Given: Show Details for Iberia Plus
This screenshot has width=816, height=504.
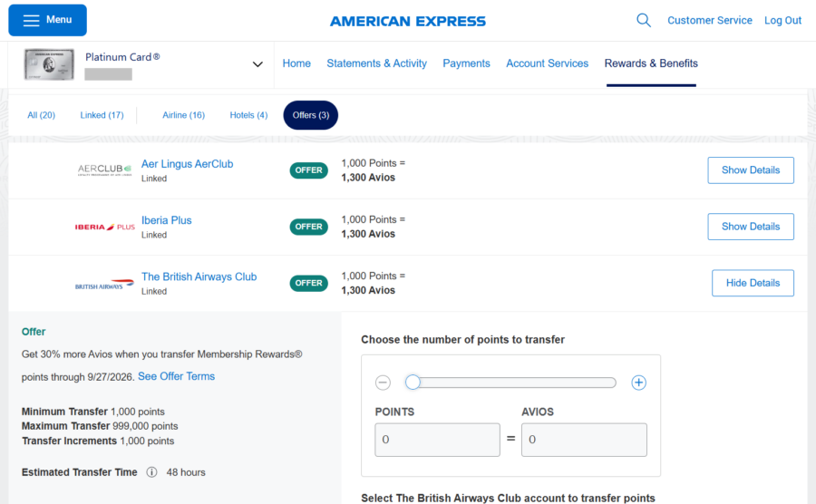Looking at the screenshot, I should click(750, 227).
